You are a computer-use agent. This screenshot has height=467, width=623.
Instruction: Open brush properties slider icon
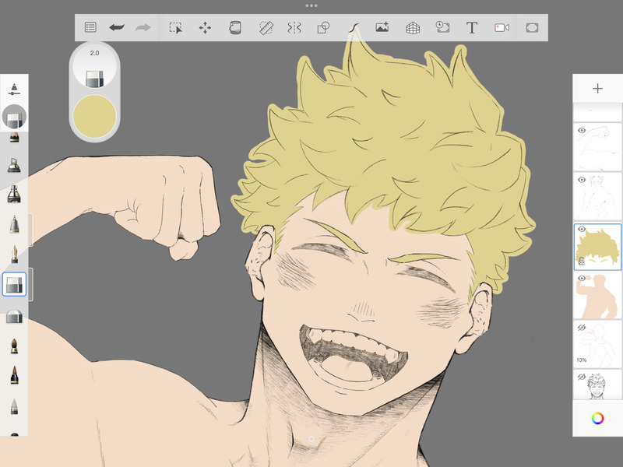coord(14,89)
